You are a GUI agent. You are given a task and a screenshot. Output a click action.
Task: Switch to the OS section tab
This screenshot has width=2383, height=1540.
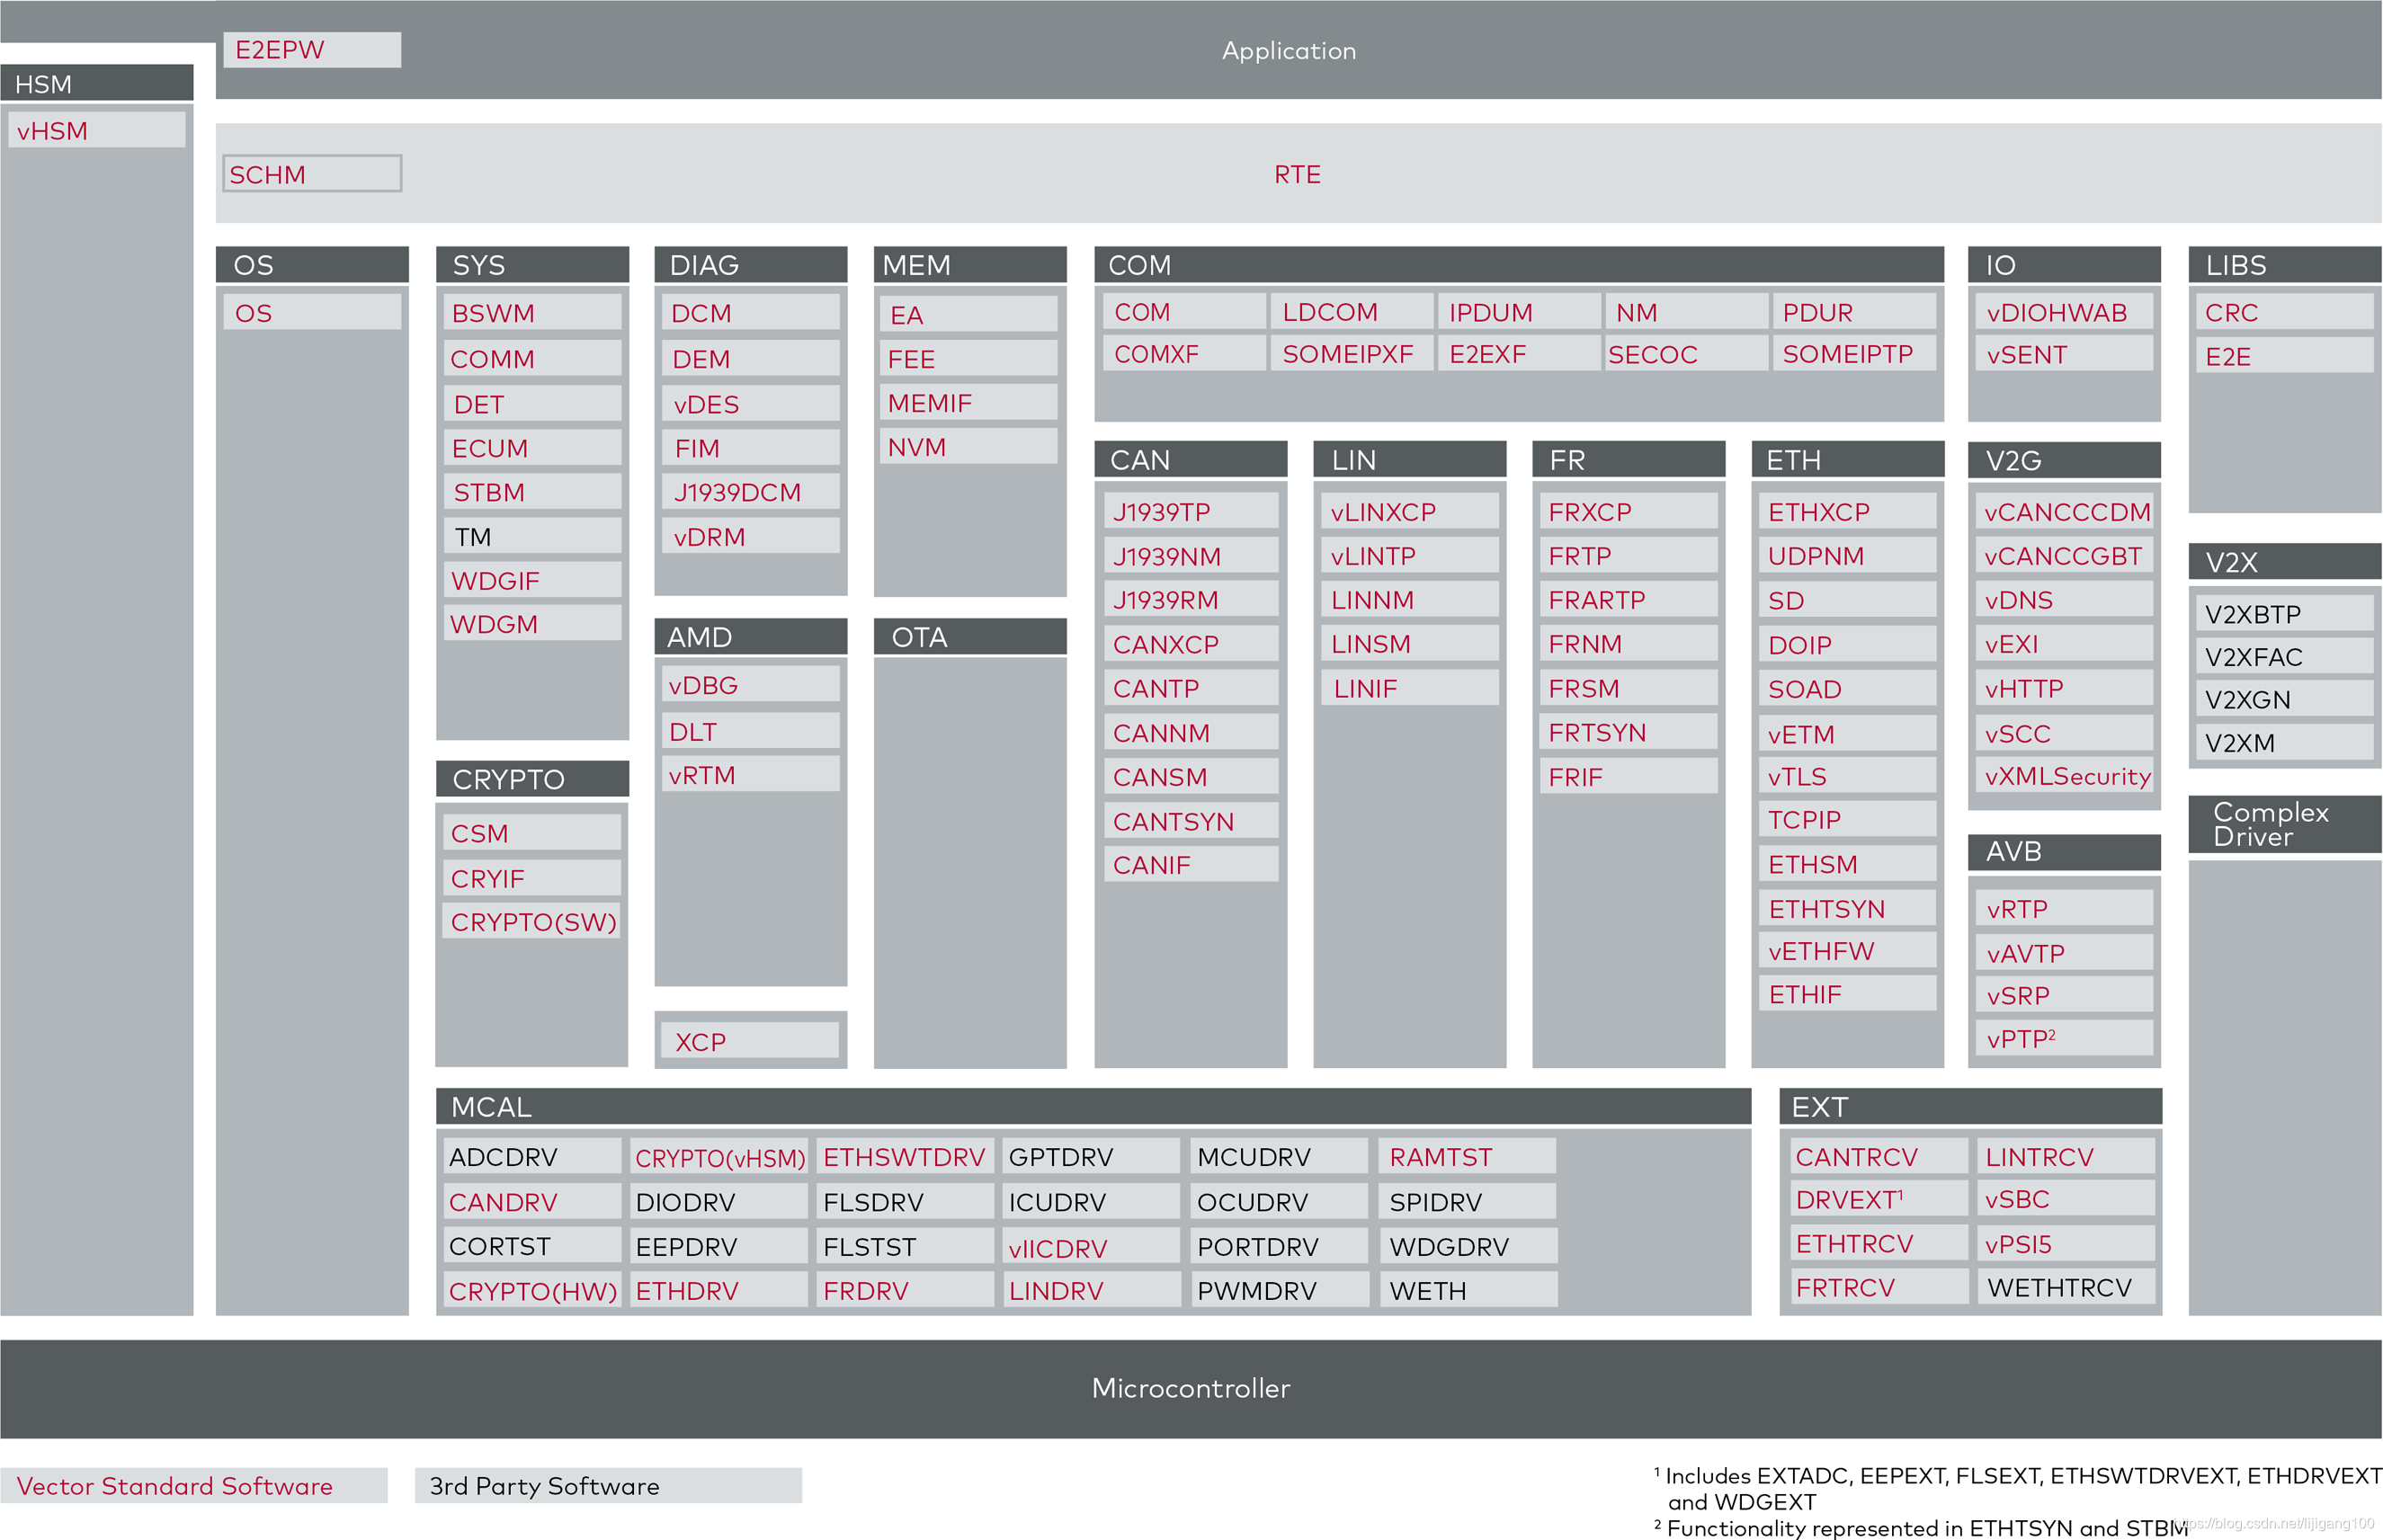(x=311, y=265)
